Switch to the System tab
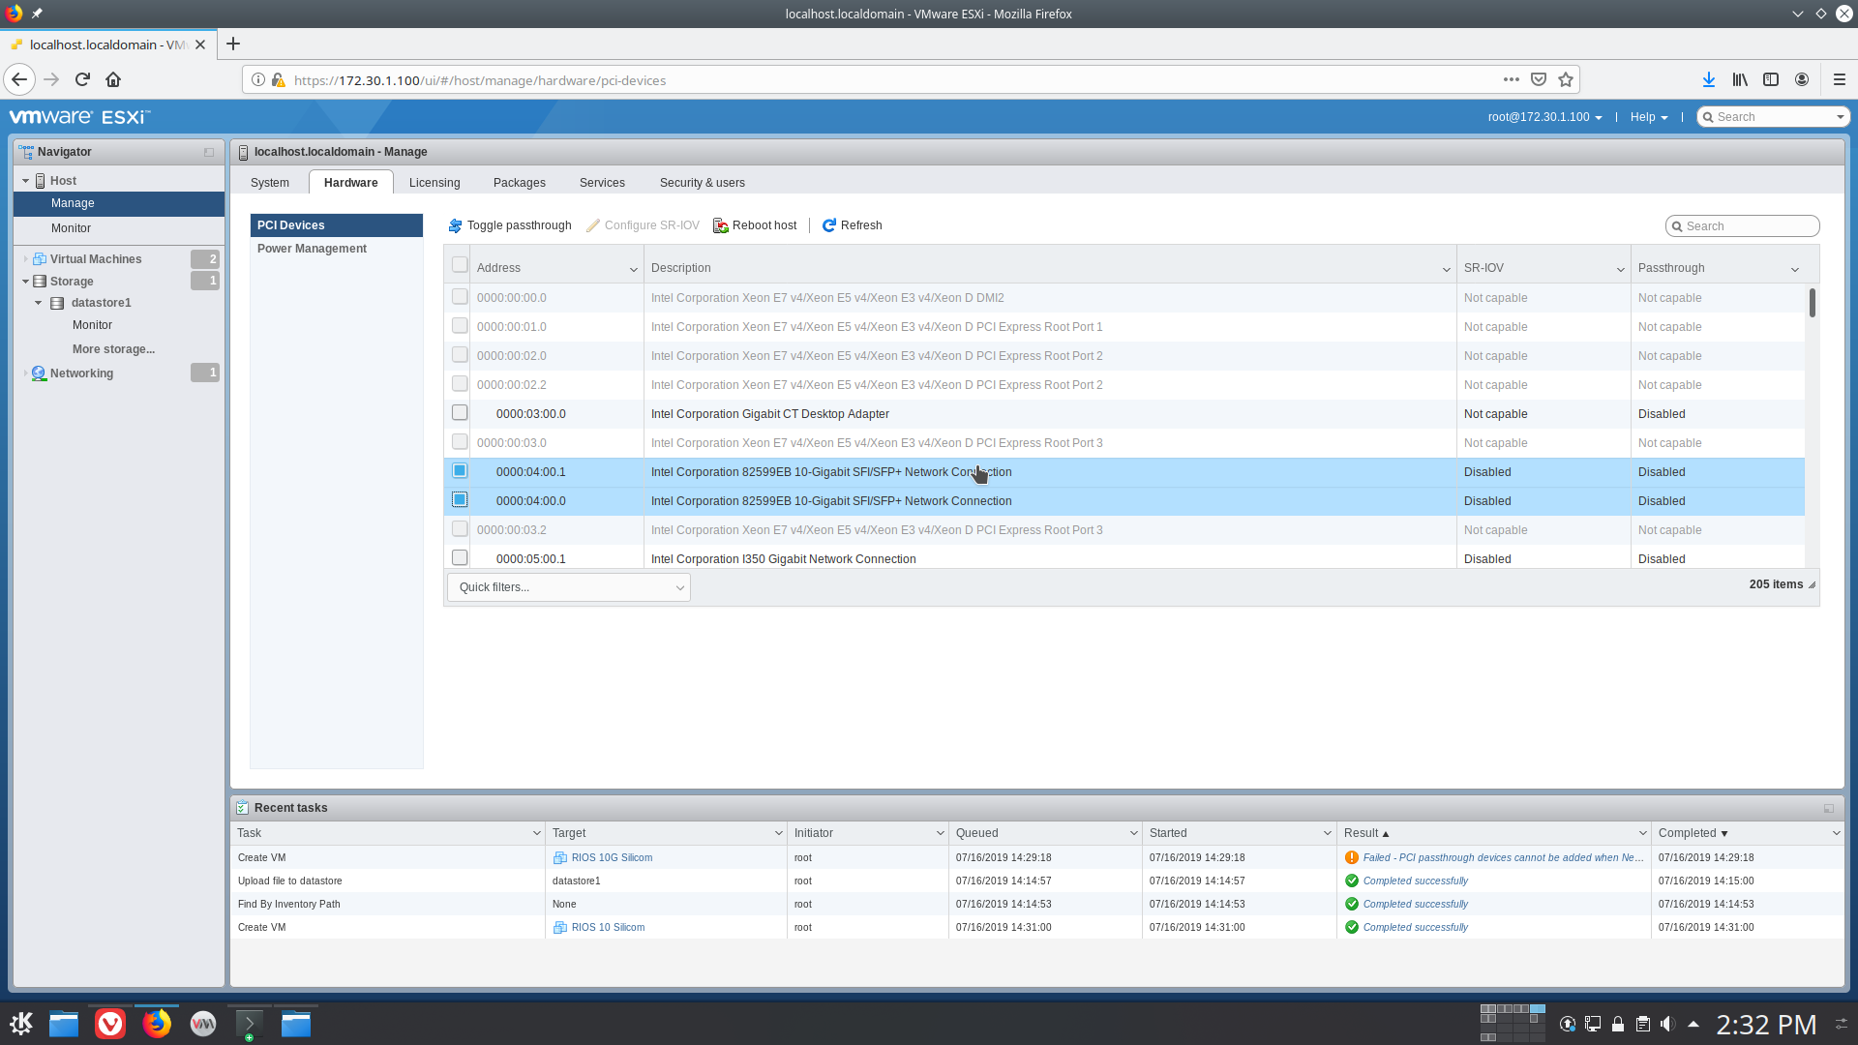 270,183
